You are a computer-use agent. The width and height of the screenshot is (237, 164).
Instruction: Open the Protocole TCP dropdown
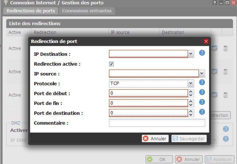(x=191, y=83)
